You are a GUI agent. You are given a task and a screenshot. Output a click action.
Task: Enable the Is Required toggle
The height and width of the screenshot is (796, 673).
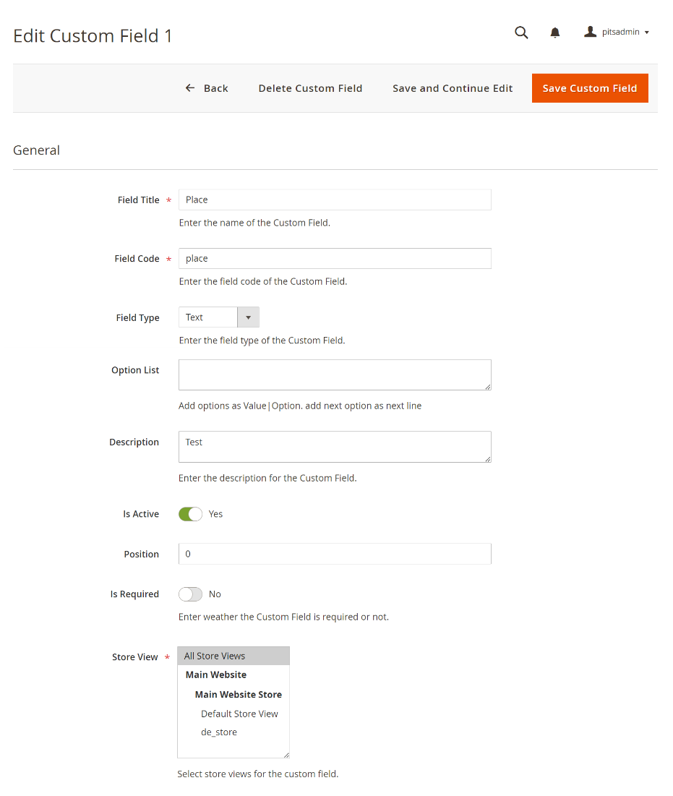(190, 594)
